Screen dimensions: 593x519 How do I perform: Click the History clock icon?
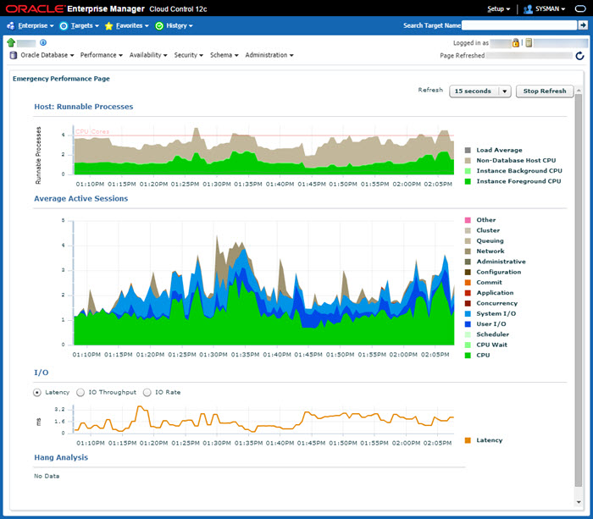(159, 25)
